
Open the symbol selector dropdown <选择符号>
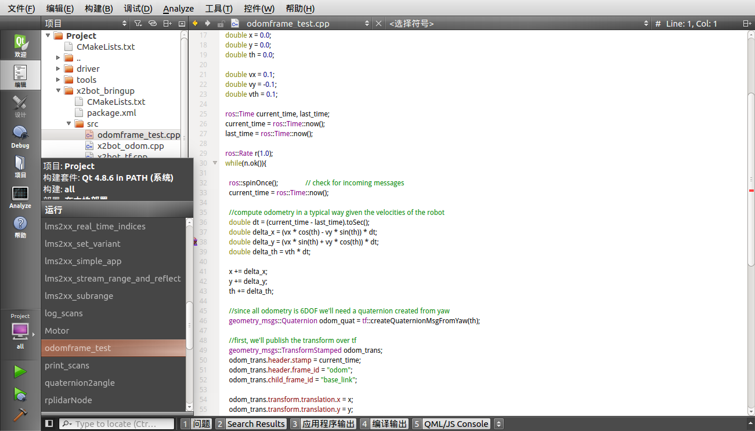tap(519, 23)
